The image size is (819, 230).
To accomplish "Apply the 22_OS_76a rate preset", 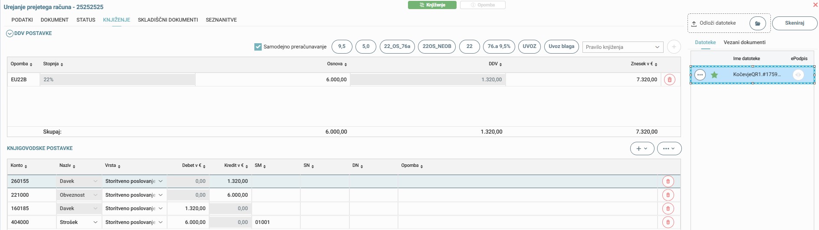I will tap(397, 46).
